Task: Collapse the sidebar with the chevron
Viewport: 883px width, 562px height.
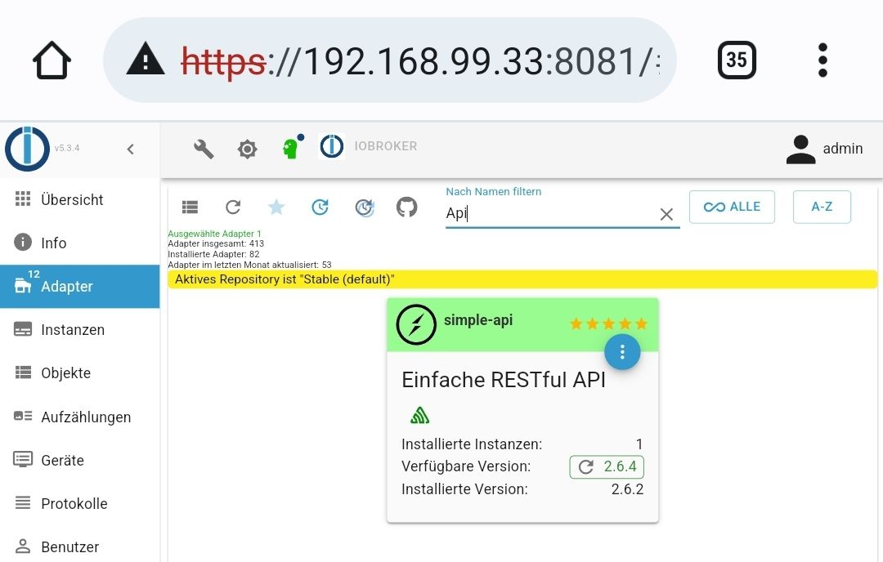Action: (x=131, y=149)
